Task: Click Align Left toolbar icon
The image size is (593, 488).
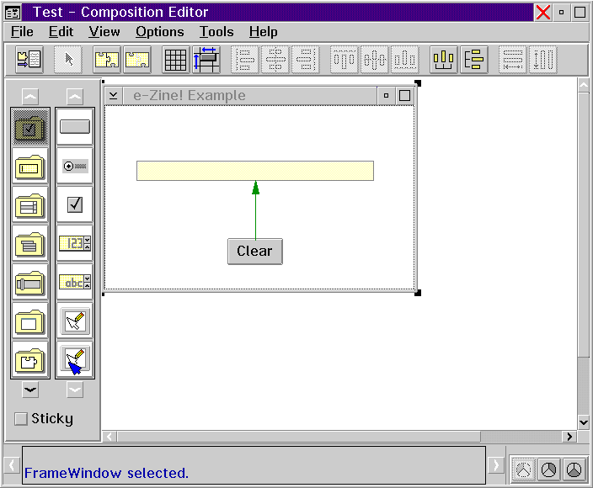Action: [x=244, y=60]
